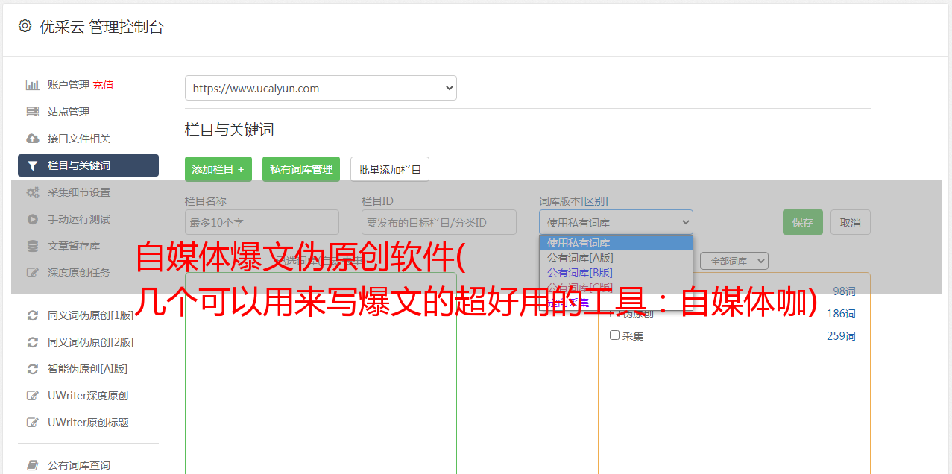Open the 词库版本 dropdown showing 使用私有词库
The height and width of the screenshot is (474, 952).
point(616,222)
